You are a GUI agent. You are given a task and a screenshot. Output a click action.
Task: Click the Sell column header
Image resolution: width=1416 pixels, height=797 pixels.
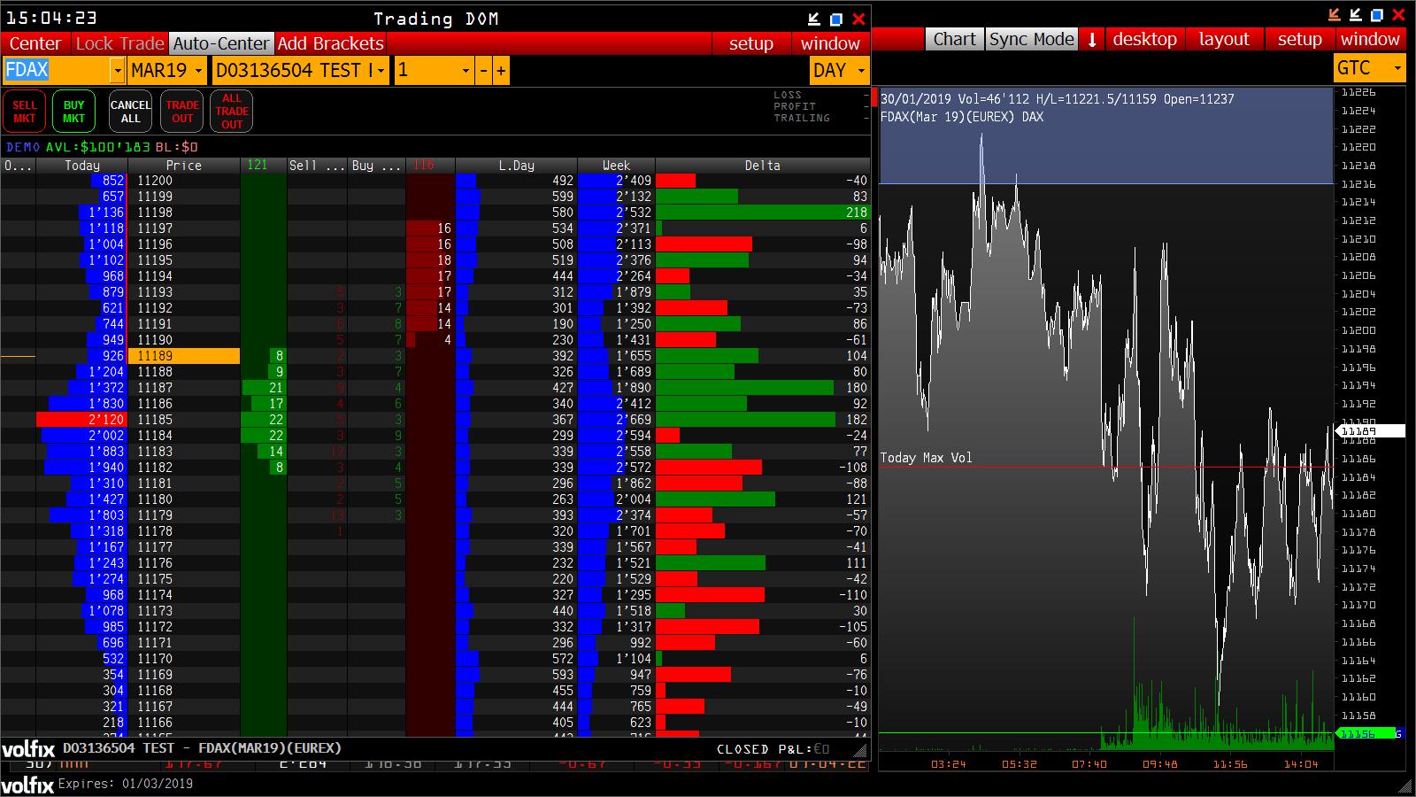pyautogui.click(x=317, y=166)
